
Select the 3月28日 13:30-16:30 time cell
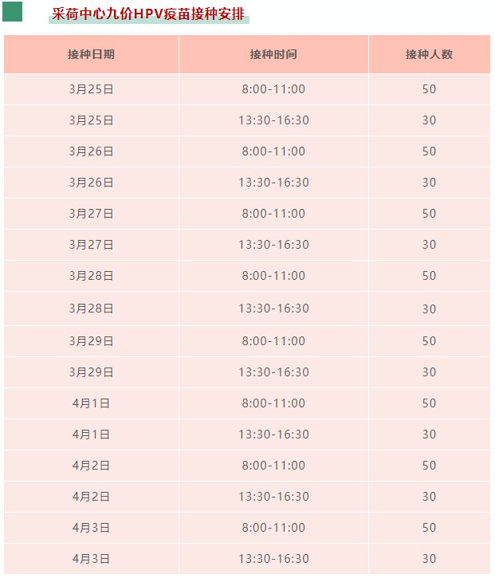(x=273, y=309)
